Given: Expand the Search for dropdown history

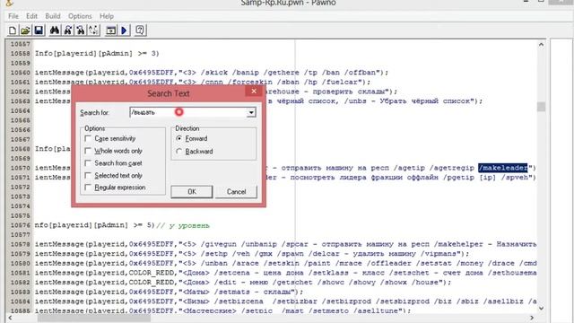Looking at the screenshot, I should coord(251,112).
